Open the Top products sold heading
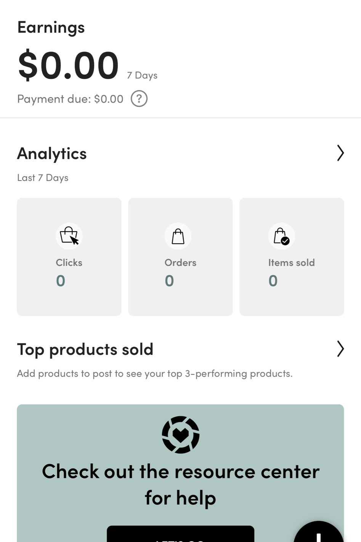The image size is (361, 542). click(x=85, y=349)
